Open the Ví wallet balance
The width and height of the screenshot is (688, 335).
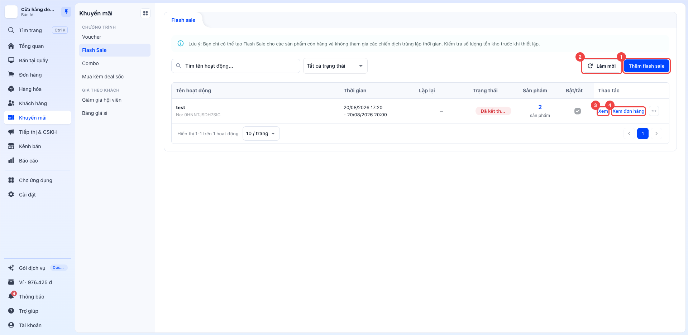38,282
